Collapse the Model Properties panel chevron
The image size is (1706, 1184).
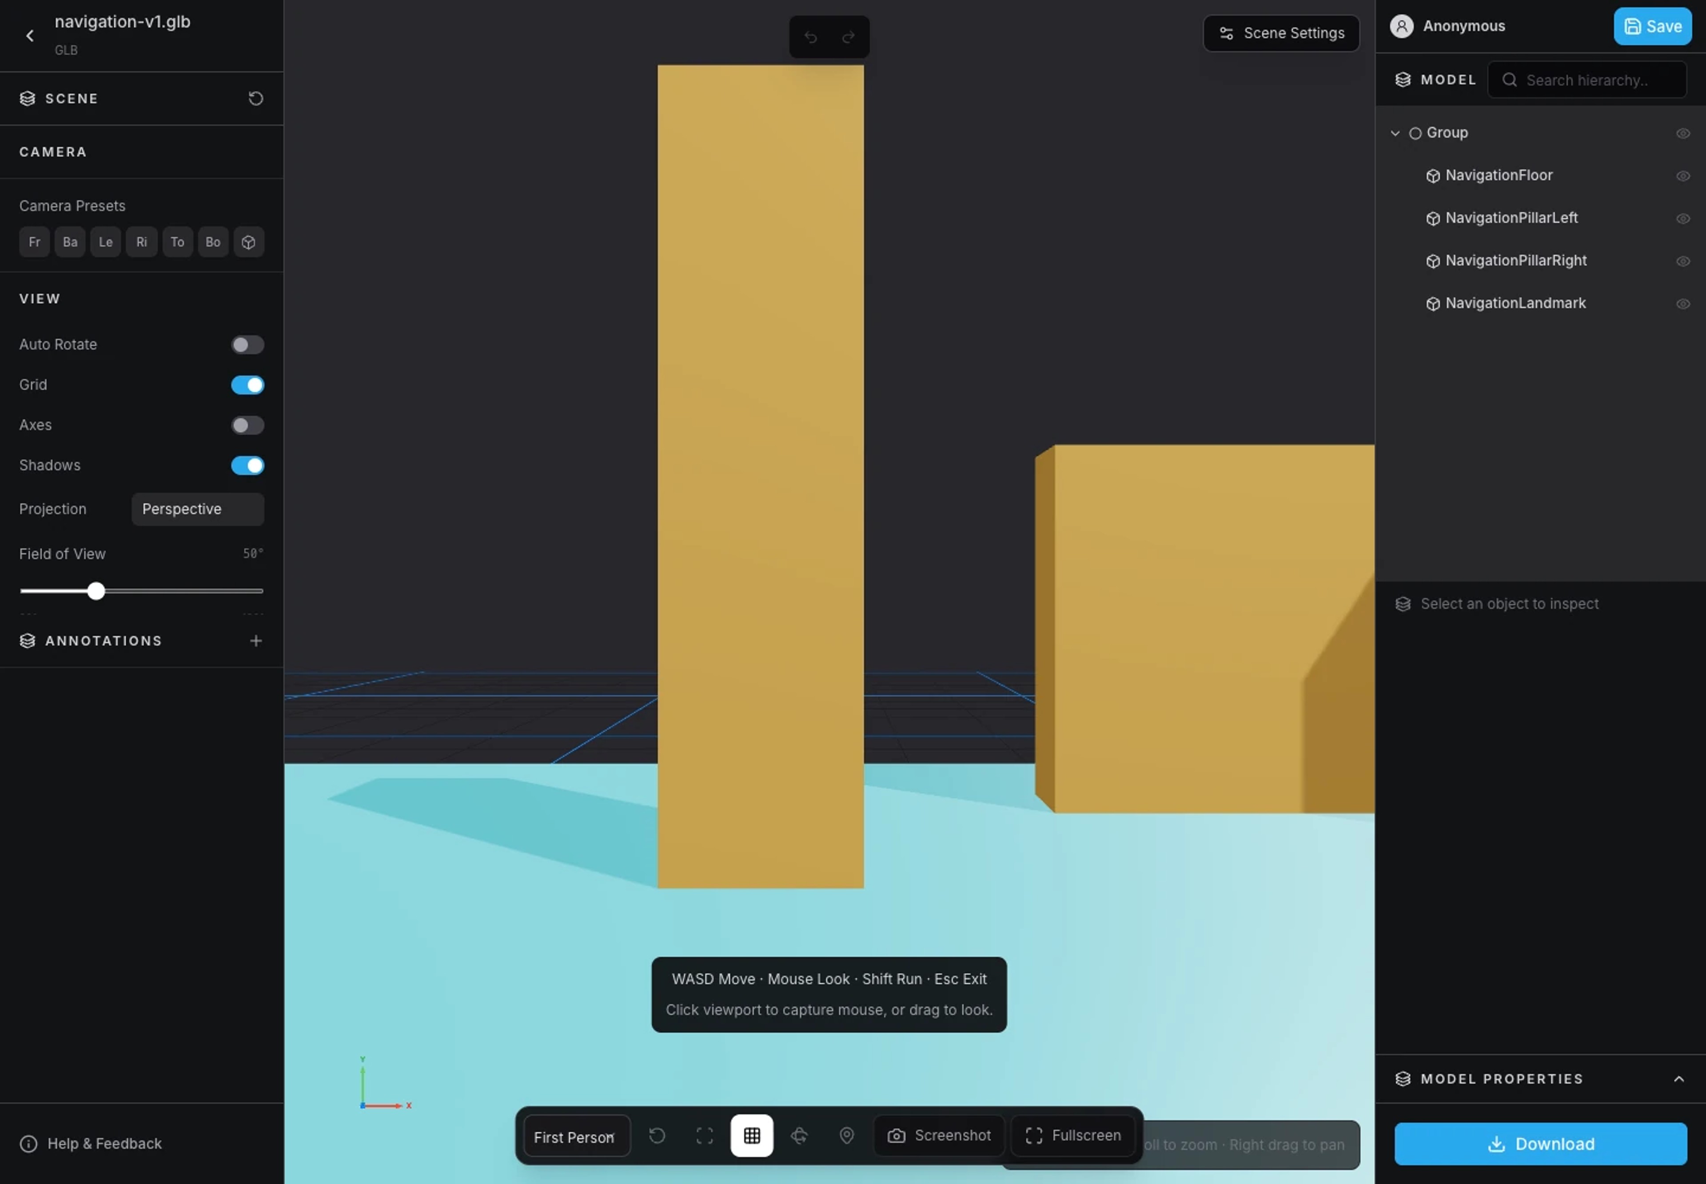(x=1678, y=1079)
